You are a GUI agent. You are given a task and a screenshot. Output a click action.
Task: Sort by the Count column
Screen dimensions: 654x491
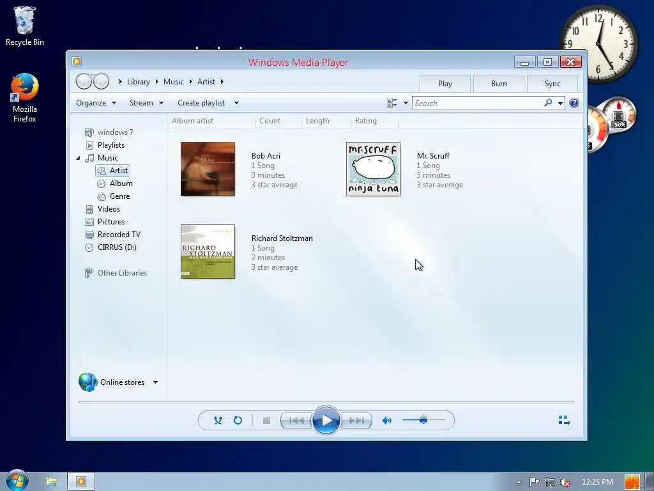[x=278, y=121]
